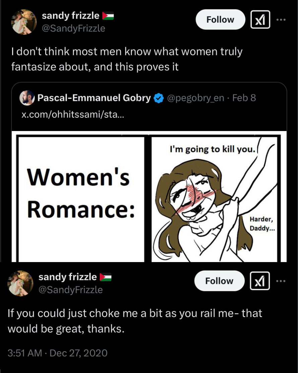Image resolution: width=298 pixels, height=373 pixels.
Task: Open the @SandyFrizzle handle on the bottom tweet
Action: (71, 290)
